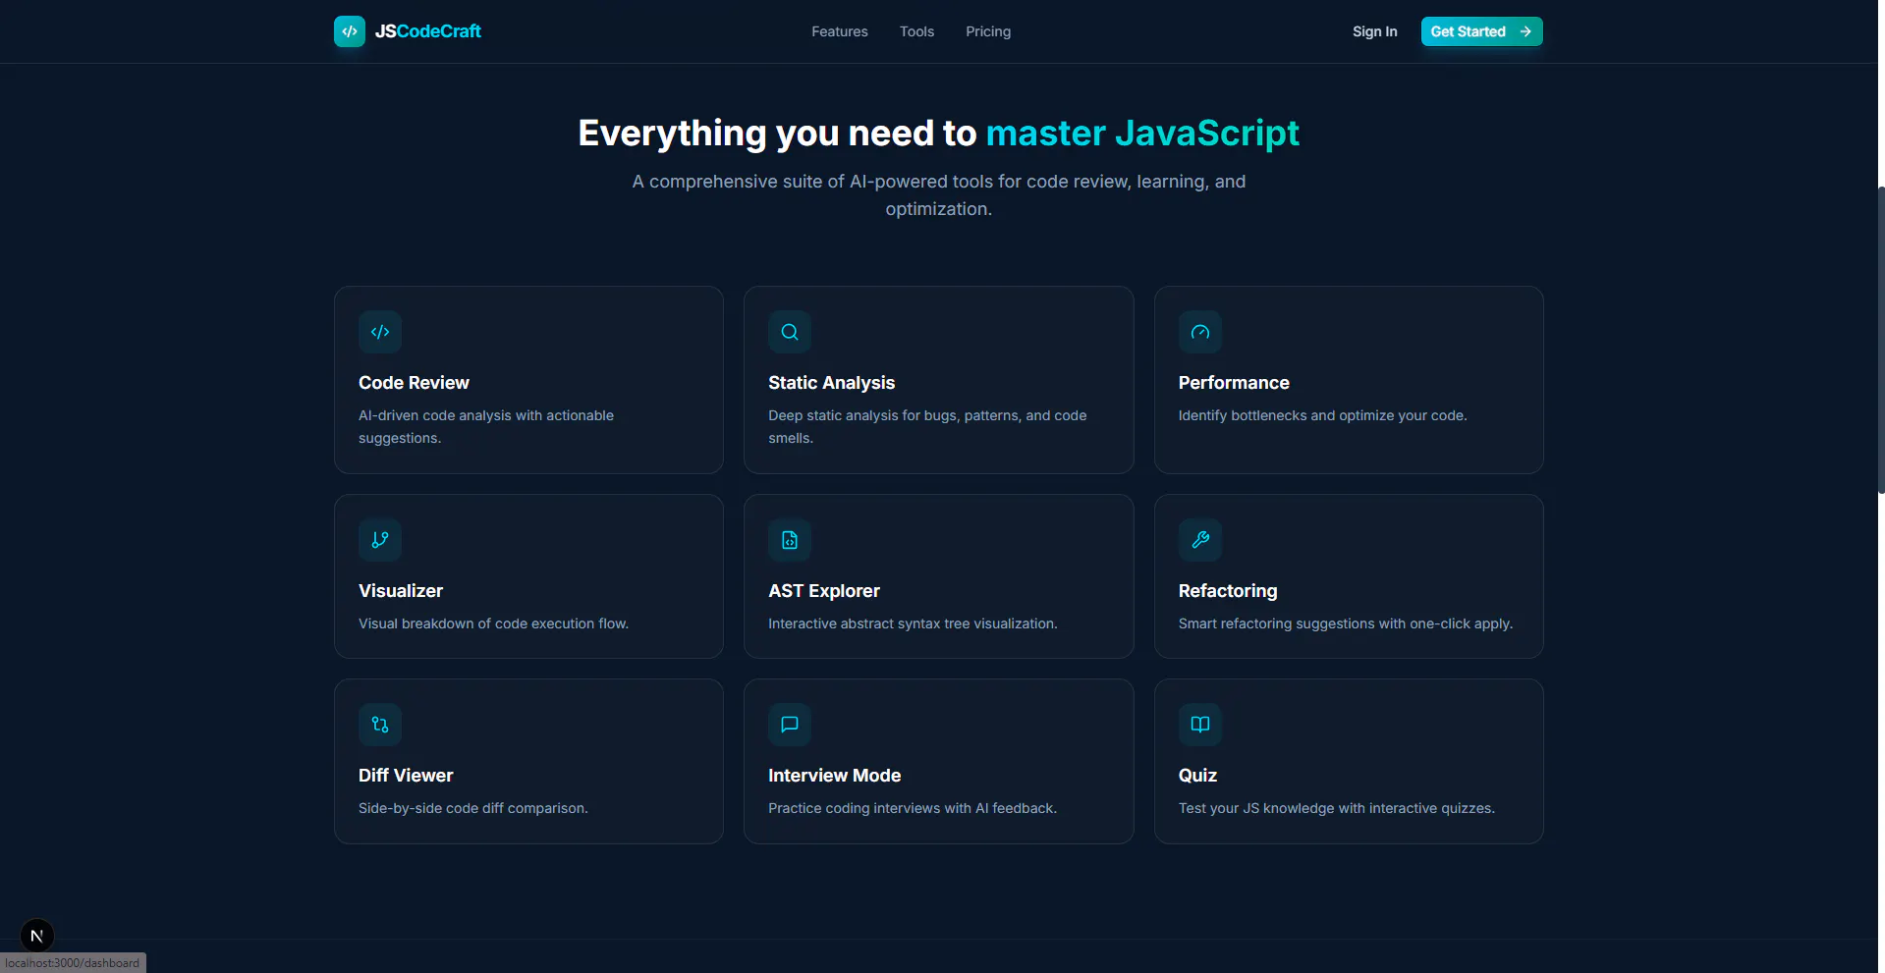Click the 'A comprehensive suite of AI-powered tools' subtitle
The width and height of the screenshot is (1885, 973).
pyautogui.click(x=938, y=195)
